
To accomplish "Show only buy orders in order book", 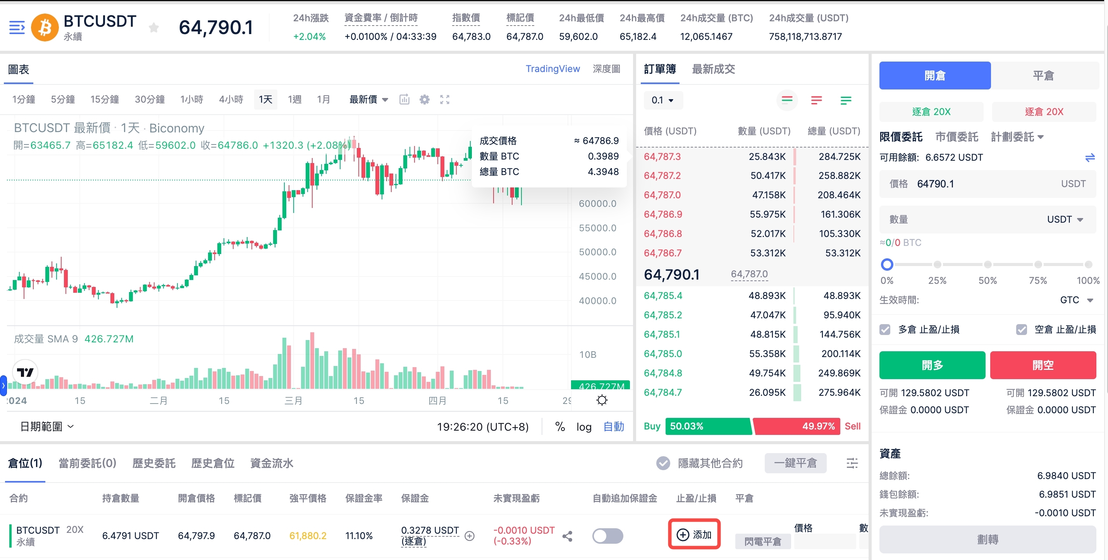I will [845, 101].
